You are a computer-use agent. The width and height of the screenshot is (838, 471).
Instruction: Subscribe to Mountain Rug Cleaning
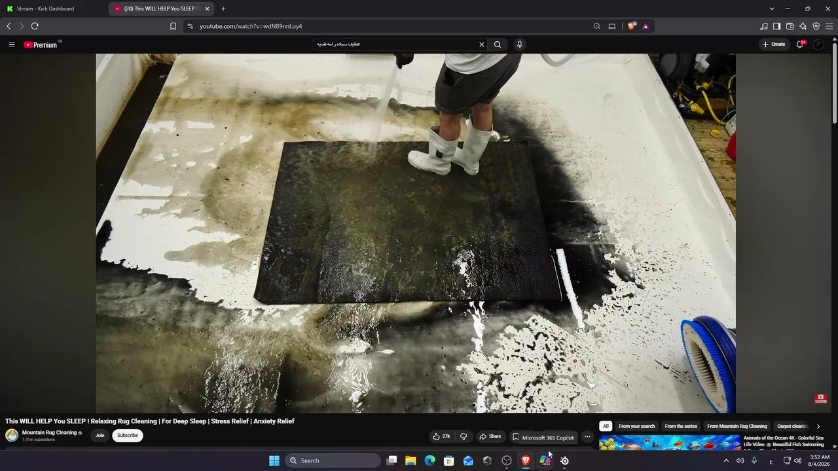tap(128, 436)
